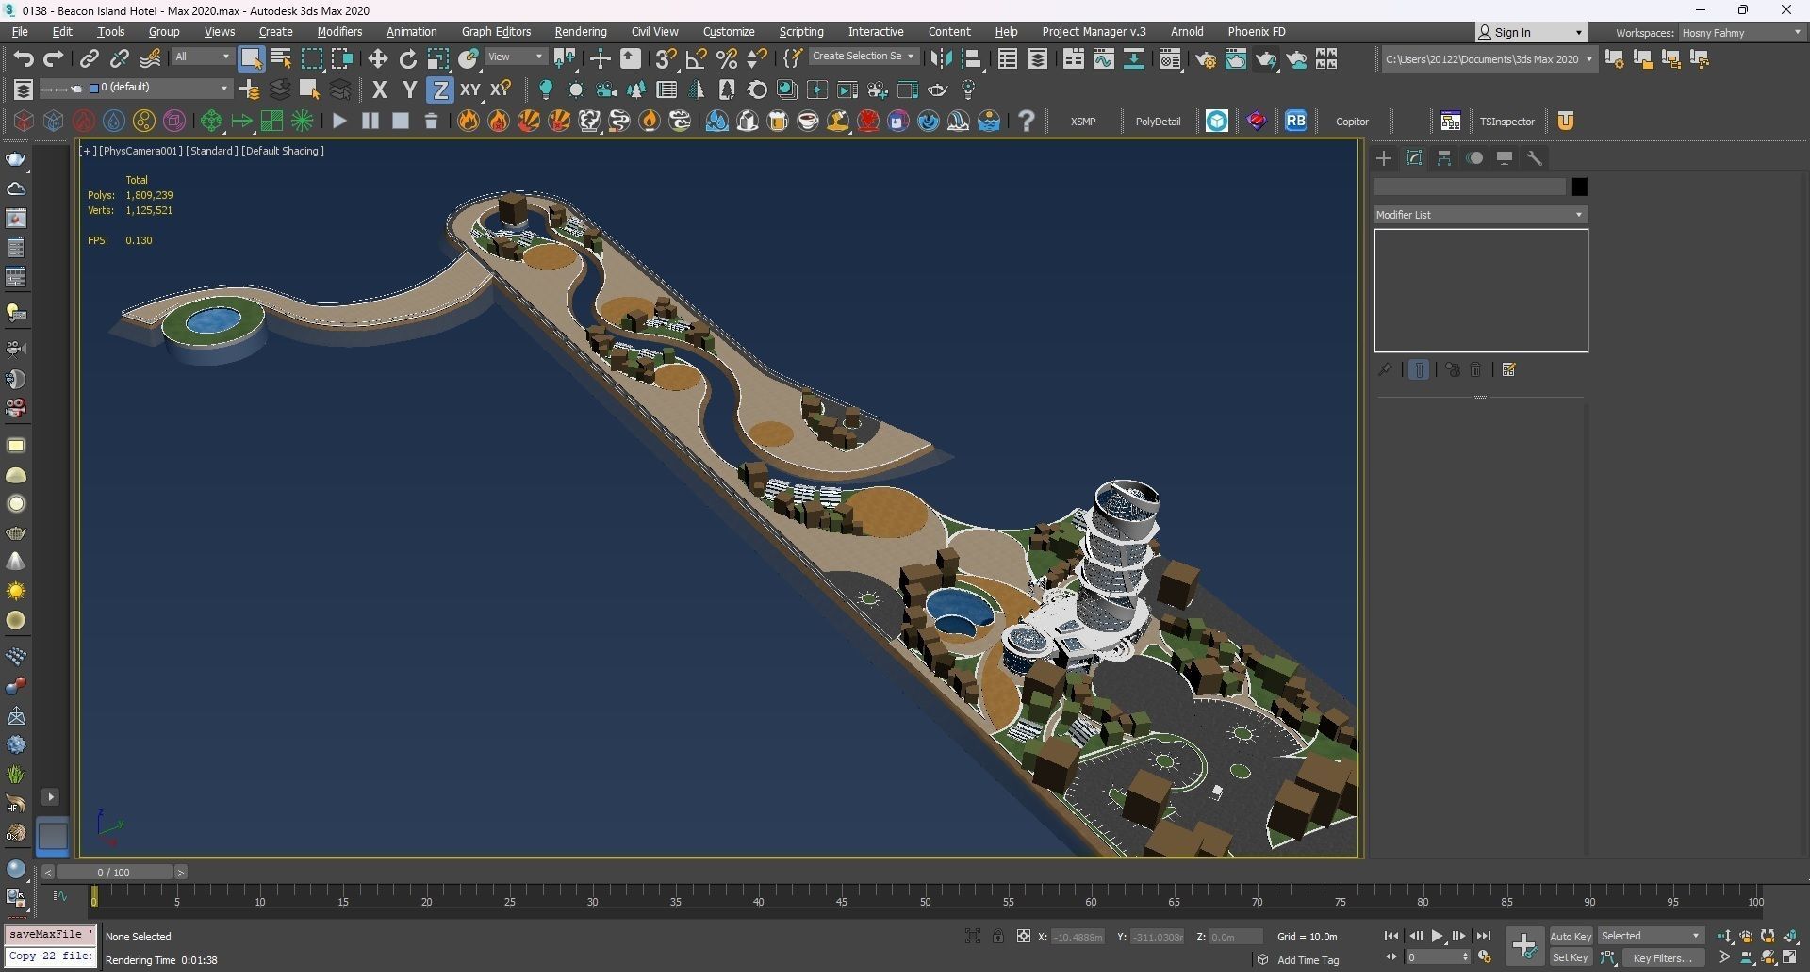The width and height of the screenshot is (1810, 980).
Task: Go to the end frame
Action: pyautogui.click(x=1484, y=937)
